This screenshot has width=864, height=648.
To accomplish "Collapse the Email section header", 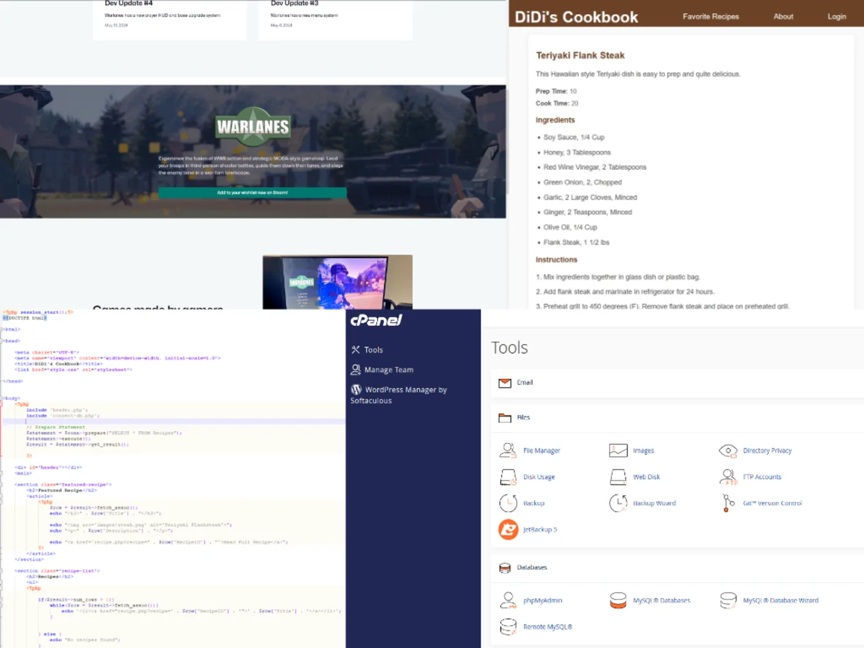I will click(x=678, y=383).
